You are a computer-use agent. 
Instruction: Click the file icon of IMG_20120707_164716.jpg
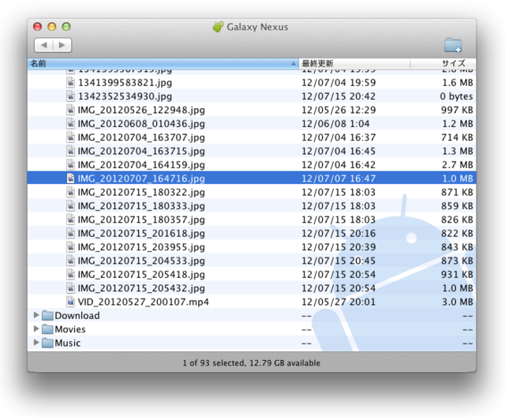point(70,178)
